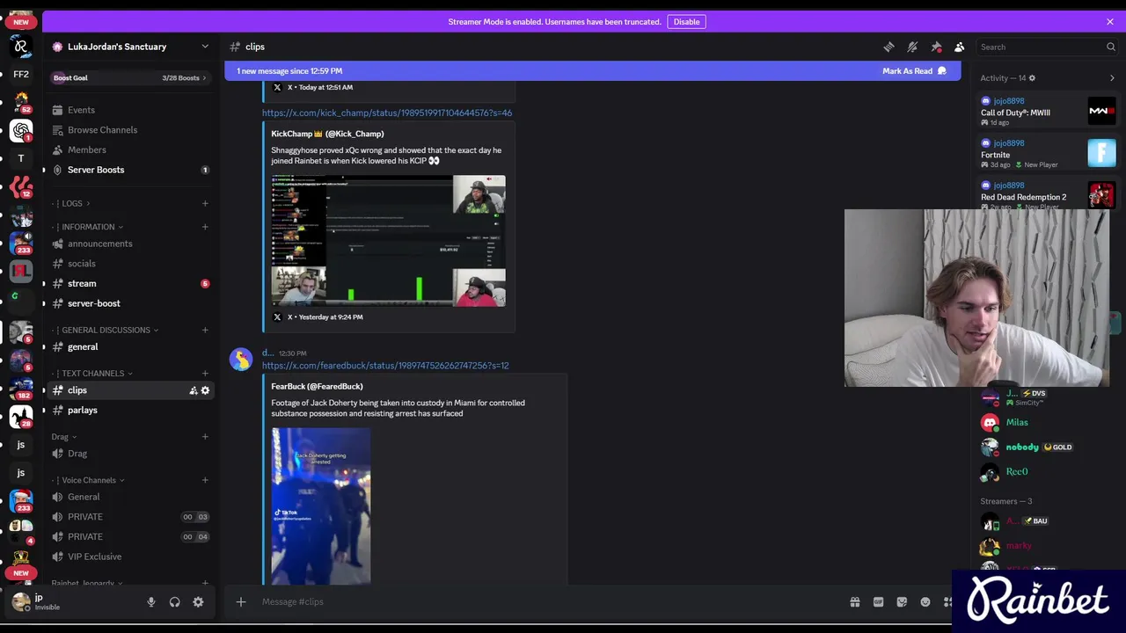The width and height of the screenshot is (1126, 633).
Task: Disable Streamer Mode button
Action: [687, 22]
